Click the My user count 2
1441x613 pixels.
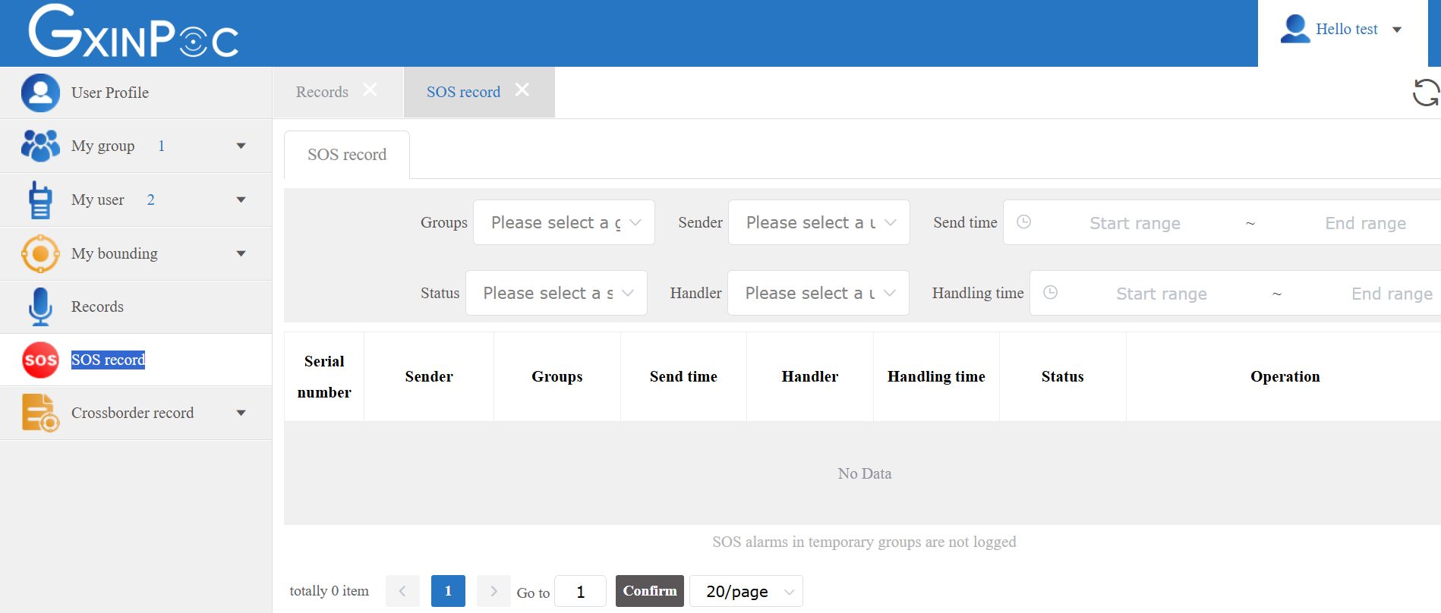point(150,200)
